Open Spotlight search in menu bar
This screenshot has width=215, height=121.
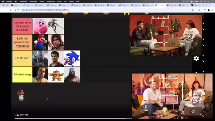pos(205,1)
